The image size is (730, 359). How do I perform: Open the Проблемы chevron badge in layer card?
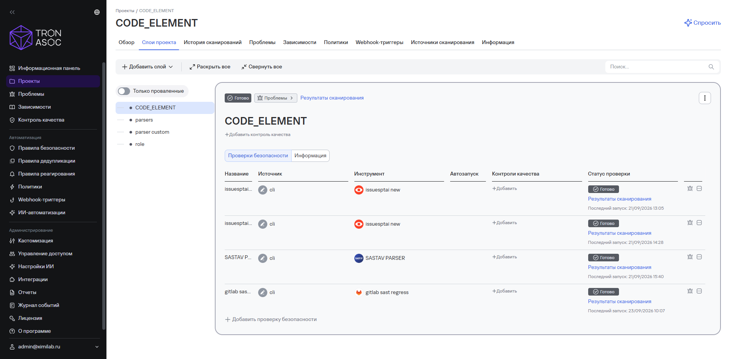pos(276,98)
